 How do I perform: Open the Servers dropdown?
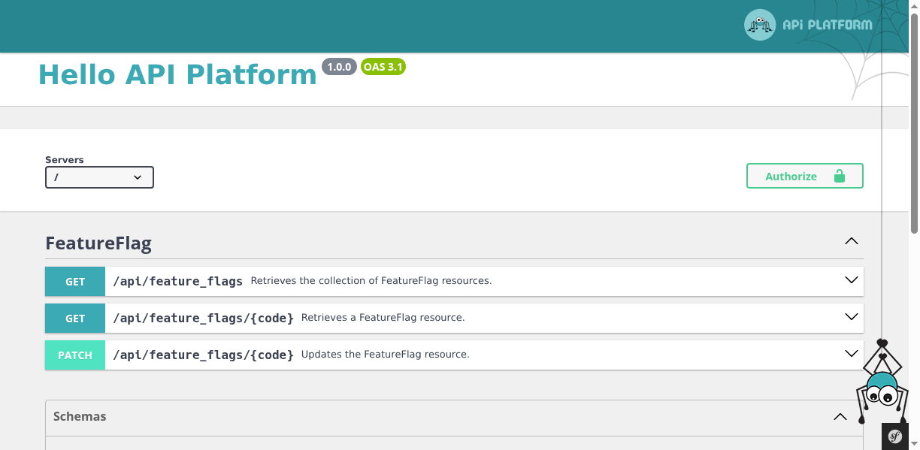[x=99, y=177]
